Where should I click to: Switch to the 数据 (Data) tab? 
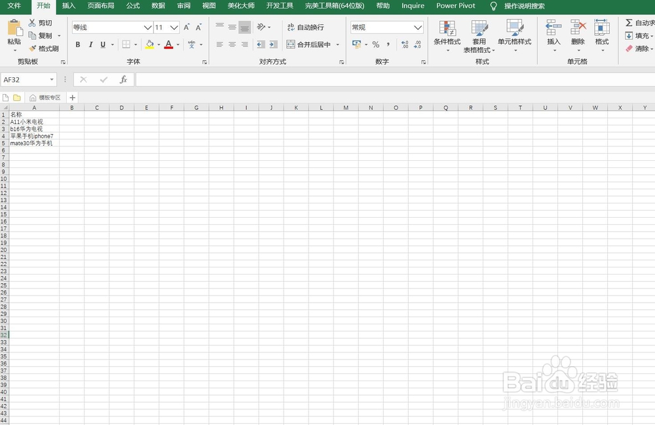click(159, 6)
